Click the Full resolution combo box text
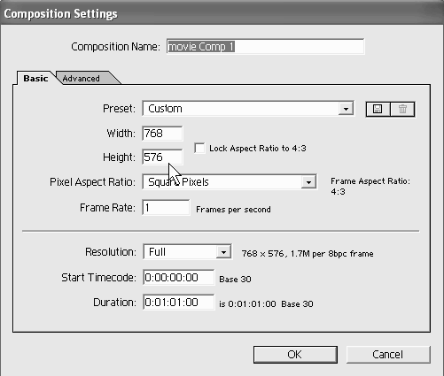Viewport: 444px width, 376px height. point(157,252)
